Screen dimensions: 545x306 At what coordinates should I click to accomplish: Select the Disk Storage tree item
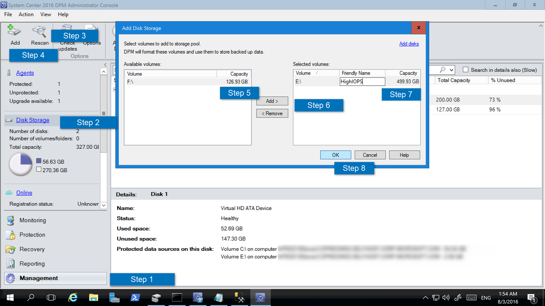(33, 120)
